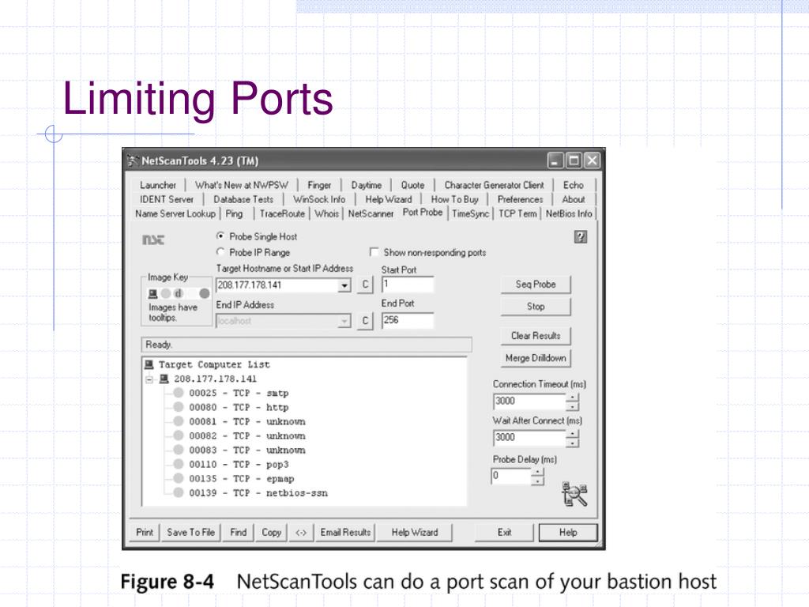Screen dimensions: 809x607
Task: Click the Print button
Action: click(x=145, y=532)
